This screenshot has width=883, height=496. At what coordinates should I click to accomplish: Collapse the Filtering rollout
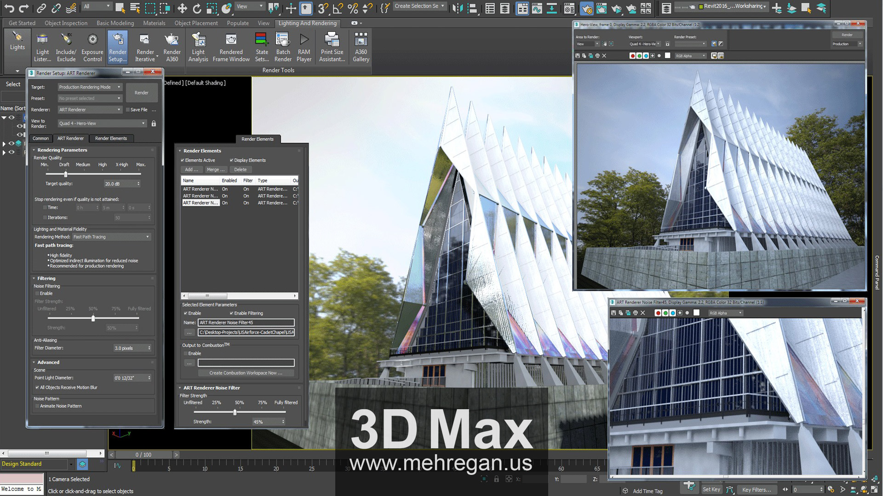click(x=34, y=278)
